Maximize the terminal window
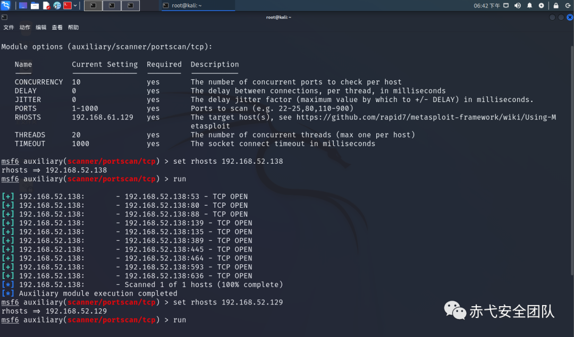Image resolution: width=574 pixels, height=337 pixels. click(561, 17)
